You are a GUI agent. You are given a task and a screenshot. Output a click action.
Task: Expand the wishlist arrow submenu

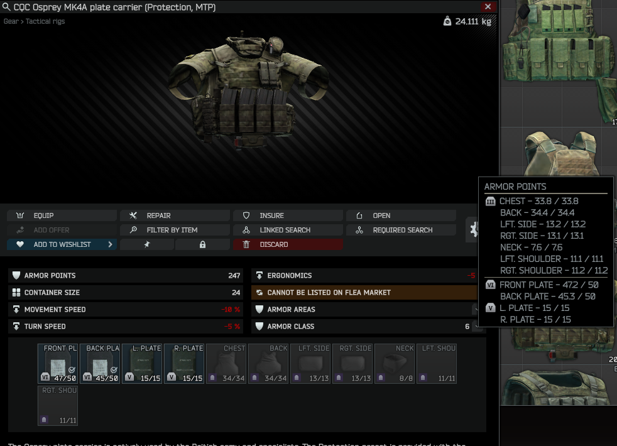tap(110, 244)
